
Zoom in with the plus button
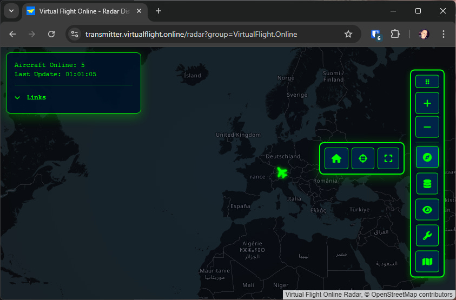point(427,103)
